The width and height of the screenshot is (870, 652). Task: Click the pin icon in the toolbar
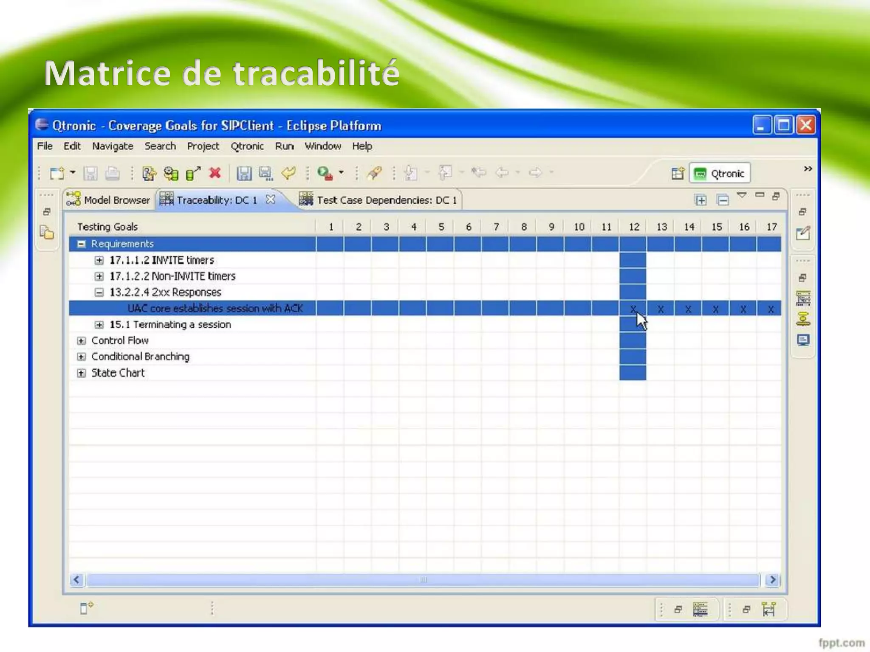pos(375,173)
